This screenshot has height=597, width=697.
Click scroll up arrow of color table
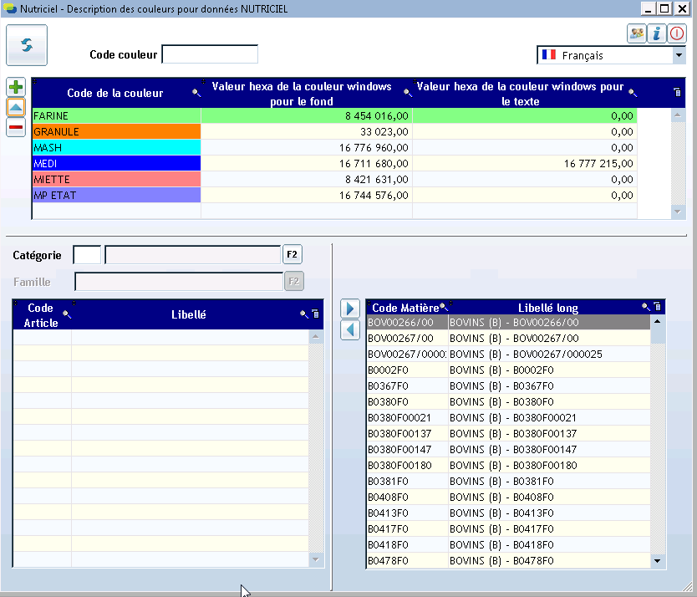tap(678, 115)
